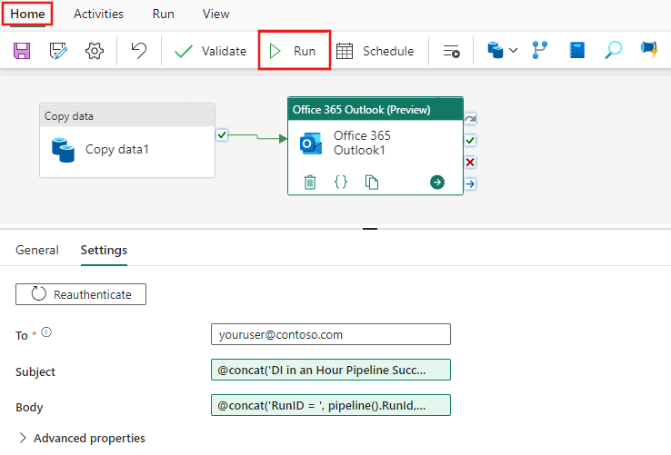Click the Office 365 Outlook (Preview) header
671x455 pixels.
tap(376, 110)
